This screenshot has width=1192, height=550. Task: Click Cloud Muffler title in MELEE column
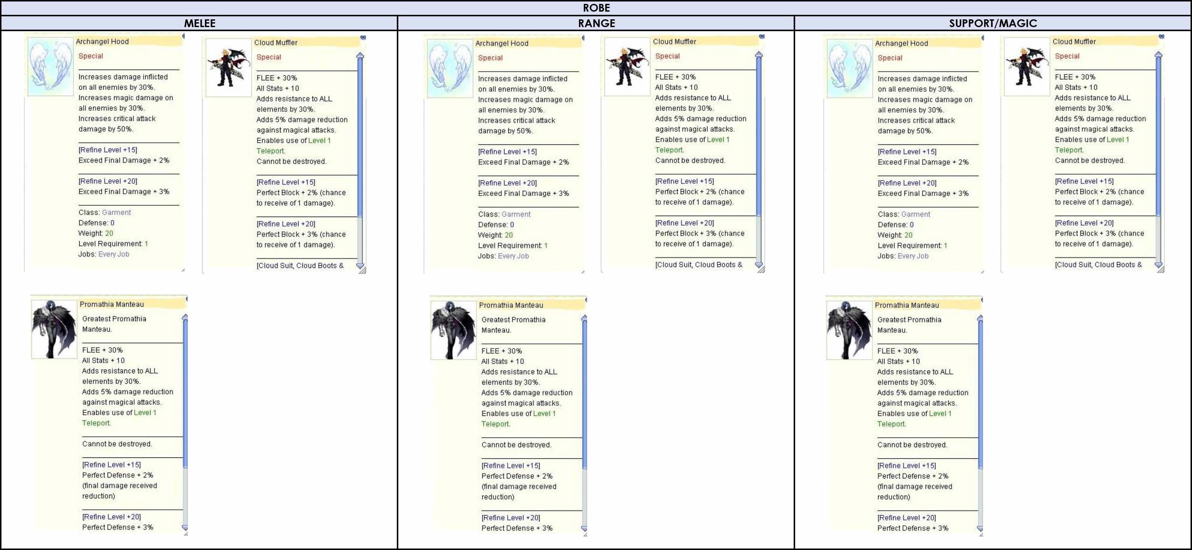pyautogui.click(x=276, y=42)
